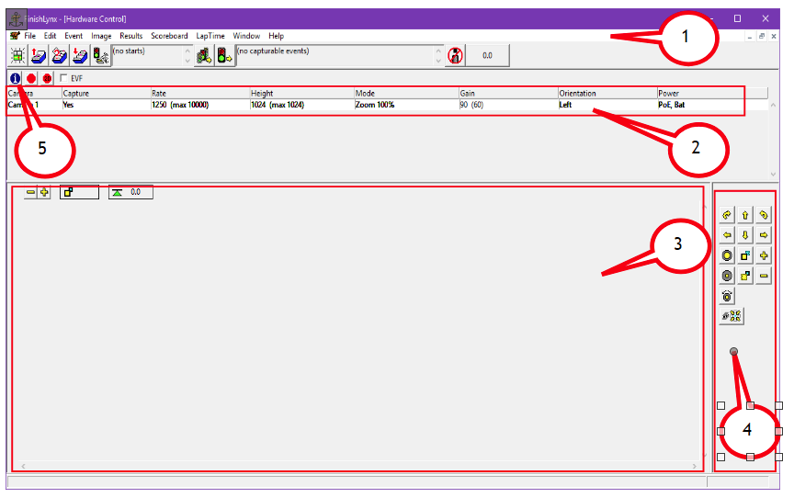The height and width of the screenshot is (498, 794).
Task: Click the Orientation column header
Action: [x=578, y=94]
